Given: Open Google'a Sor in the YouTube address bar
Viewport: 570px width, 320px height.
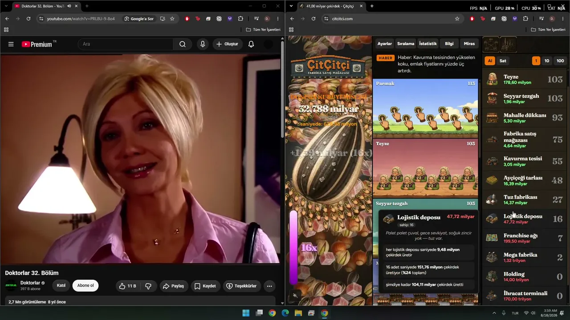Looking at the screenshot, I should [138, 19].
